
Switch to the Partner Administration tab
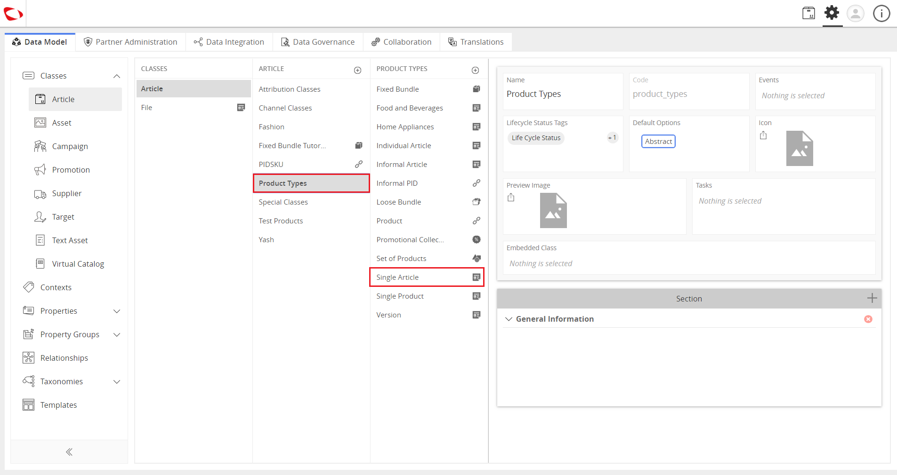pyautogui.click(x=130, y=42)
